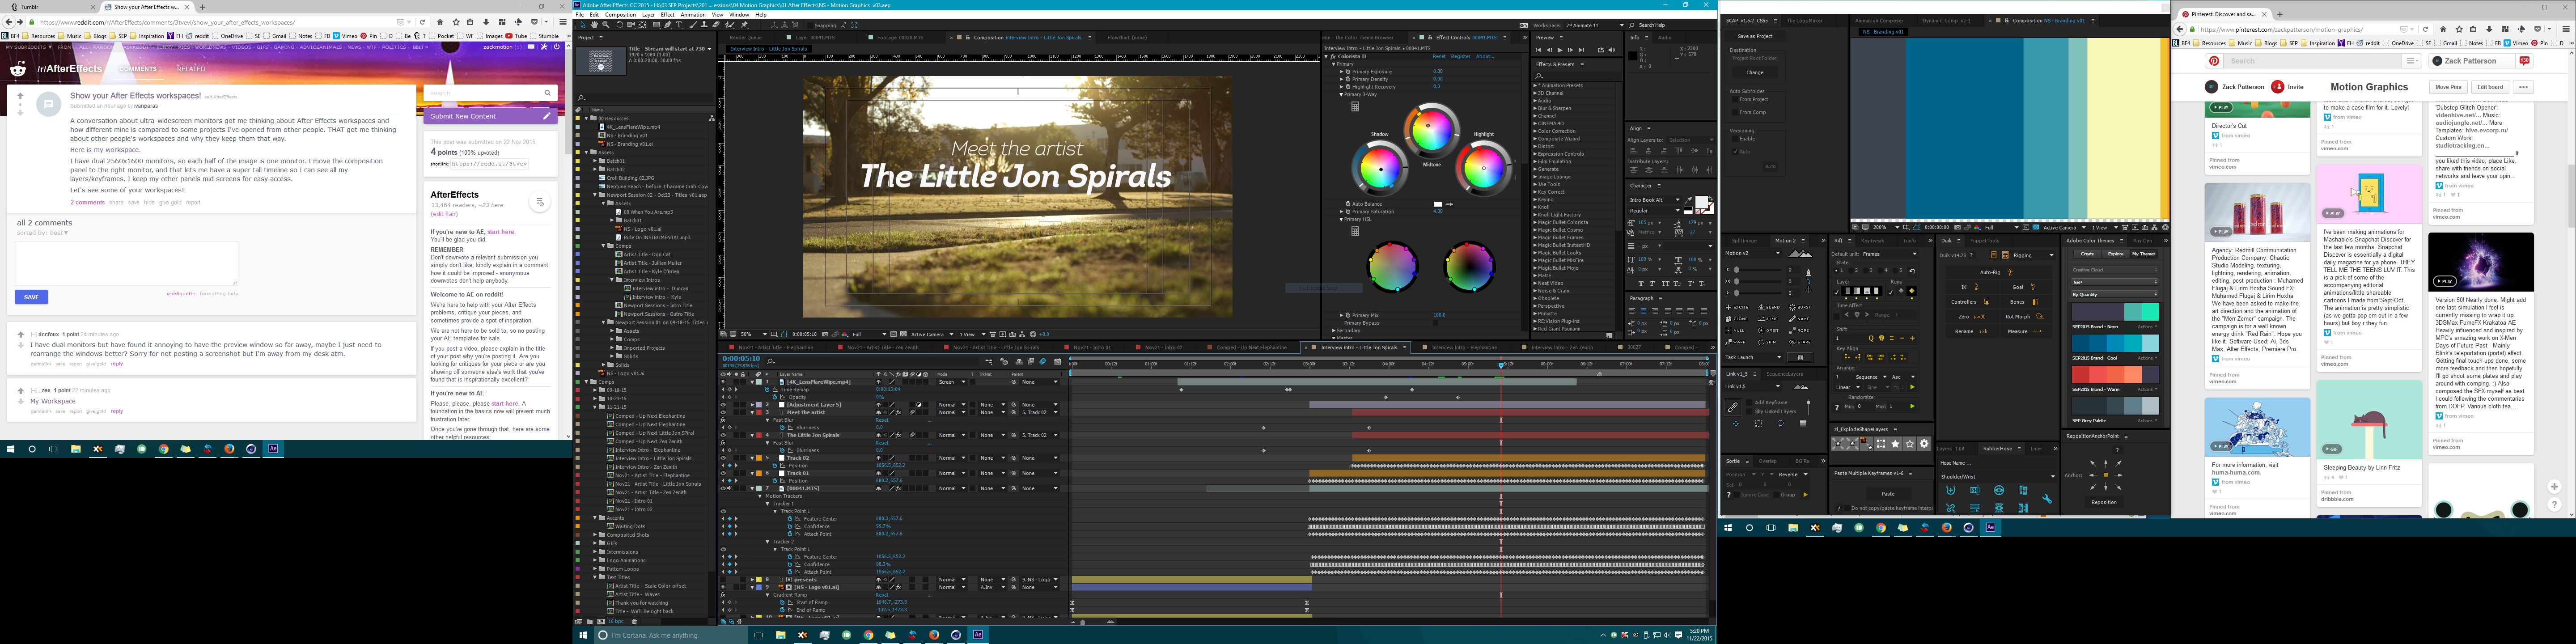The image size is (2576, 644).
Task: Click Pinterest logo in browser window
Action: coord(2214,61)
